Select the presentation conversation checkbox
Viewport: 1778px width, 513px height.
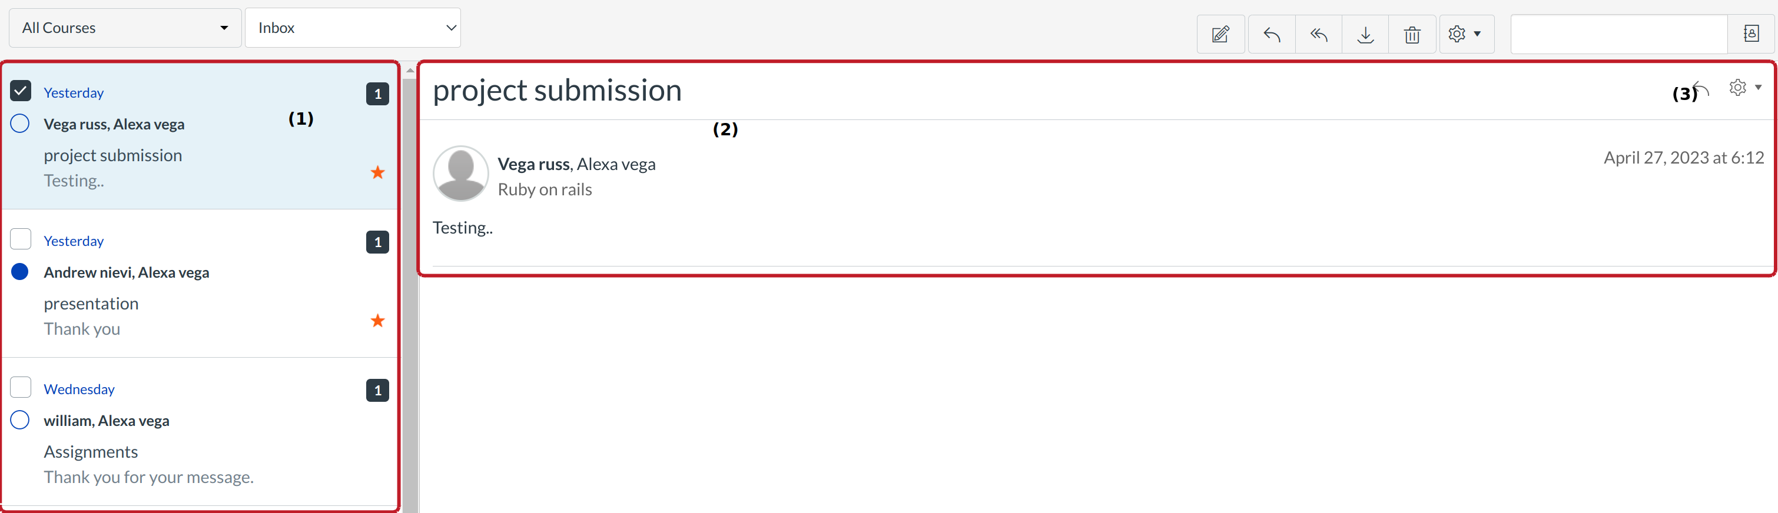pyautogui.click(x=21, y=239)
